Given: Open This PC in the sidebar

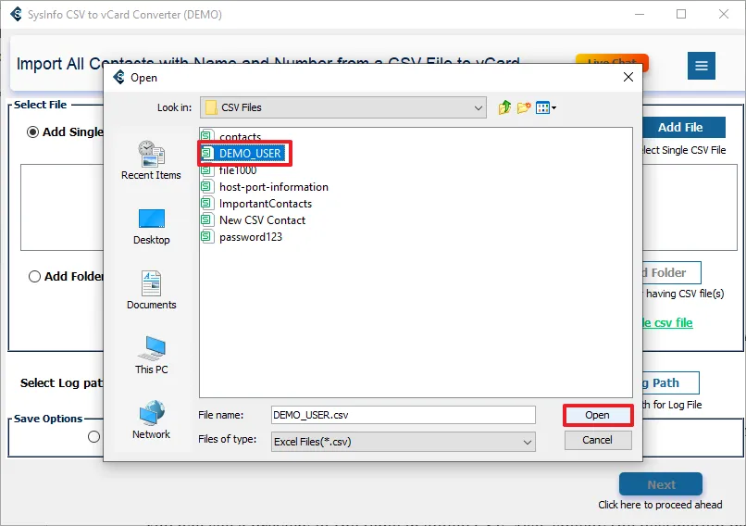Looking at the screenshot, I should [x=151, y=355].
